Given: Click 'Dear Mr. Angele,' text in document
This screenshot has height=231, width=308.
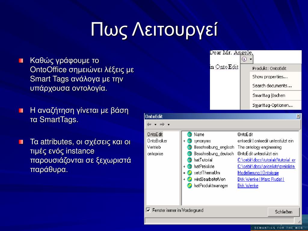Looking at the screenshot, I should click(x=231, y=52).
